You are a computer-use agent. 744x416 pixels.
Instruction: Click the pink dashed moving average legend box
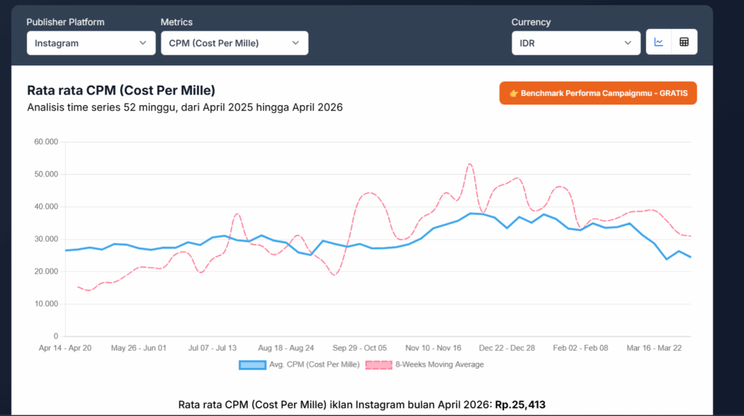378,364
